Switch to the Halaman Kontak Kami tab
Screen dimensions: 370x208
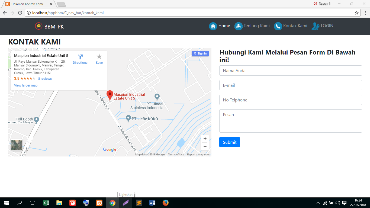click(28, 4)
